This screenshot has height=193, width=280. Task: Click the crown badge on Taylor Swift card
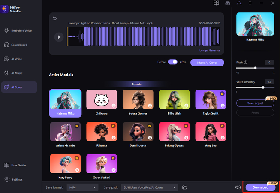click(222, 94)
